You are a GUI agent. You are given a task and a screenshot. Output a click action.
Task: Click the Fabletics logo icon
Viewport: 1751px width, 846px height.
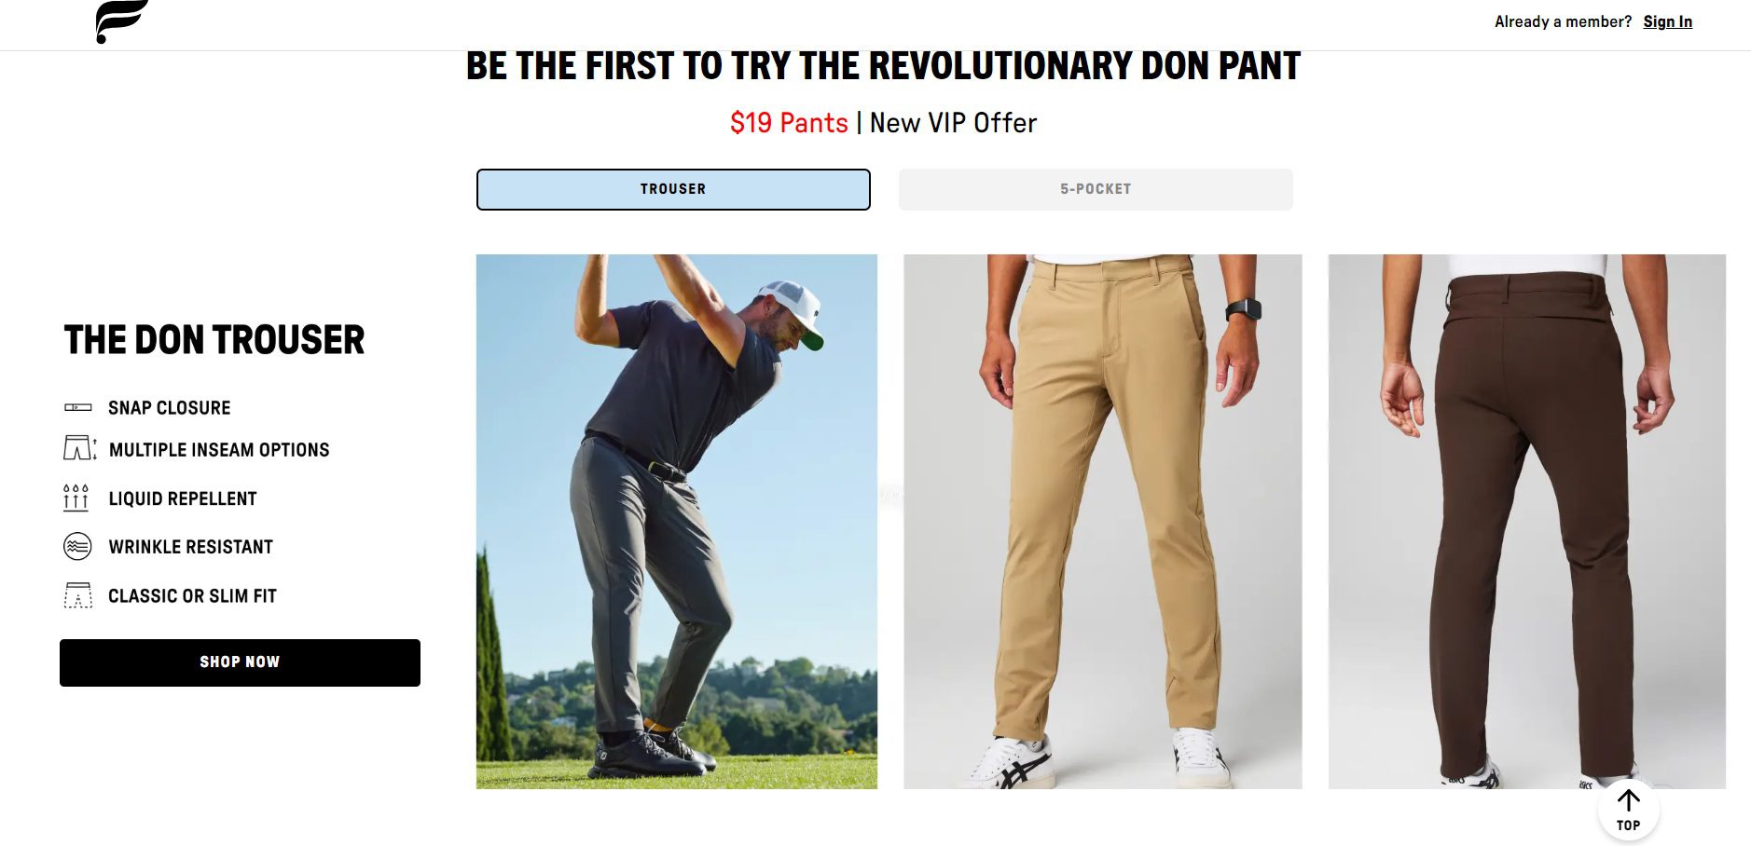122,21
